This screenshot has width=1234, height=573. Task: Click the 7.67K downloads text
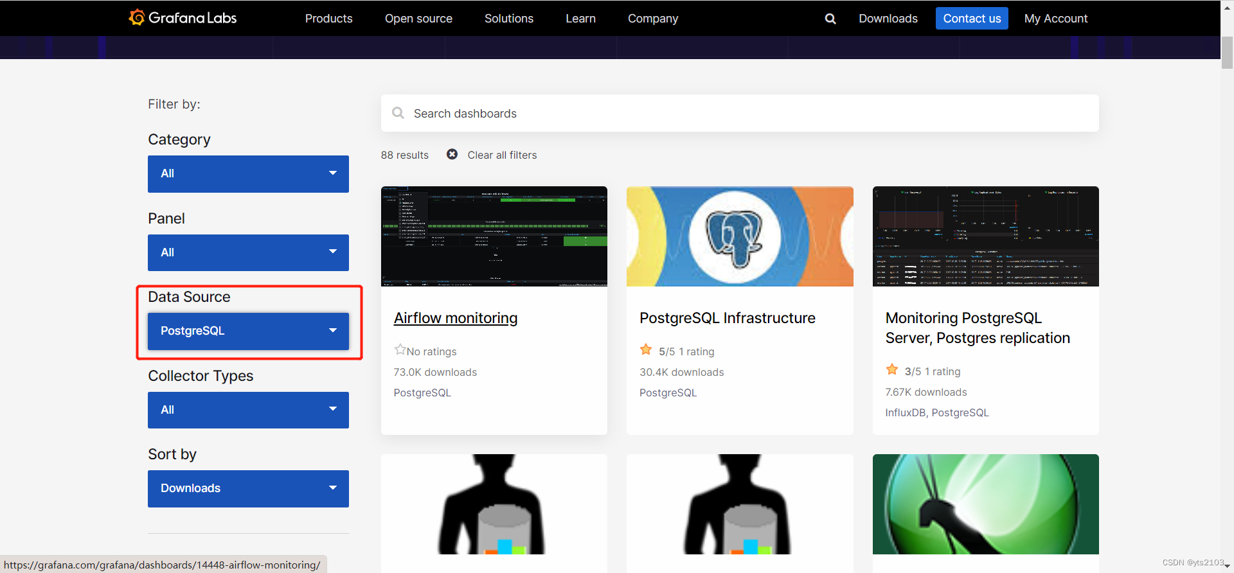click(x=926, y=392)
